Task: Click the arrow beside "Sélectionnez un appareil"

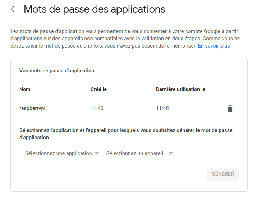Action: pos(171,153)
